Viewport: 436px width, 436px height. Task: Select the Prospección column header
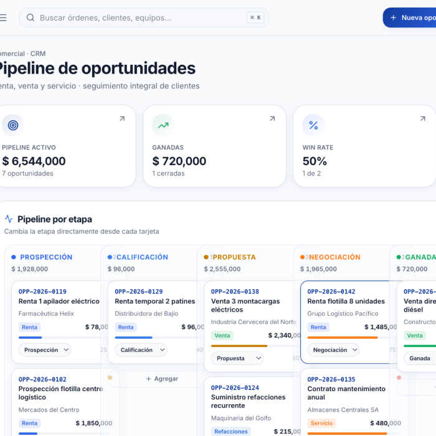[x=46, y=257]
